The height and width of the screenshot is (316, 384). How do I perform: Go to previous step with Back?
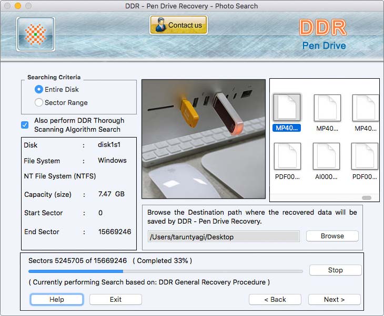click(x=275, y=299)
